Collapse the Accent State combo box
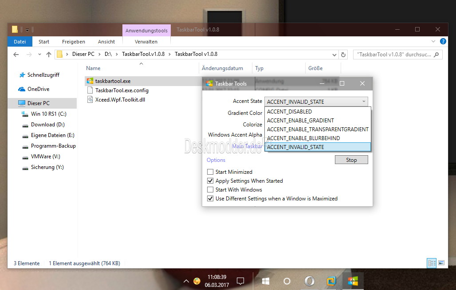The height and width of the screenshot is (290, 456). (364, 102)
